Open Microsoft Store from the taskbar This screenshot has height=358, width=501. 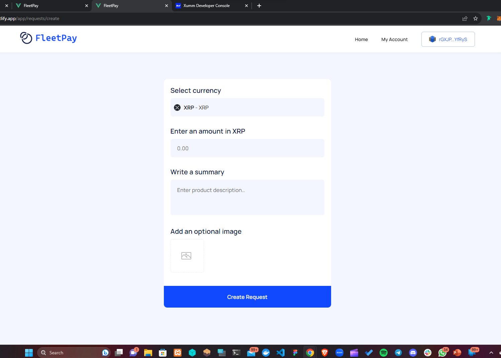point(163,353)
